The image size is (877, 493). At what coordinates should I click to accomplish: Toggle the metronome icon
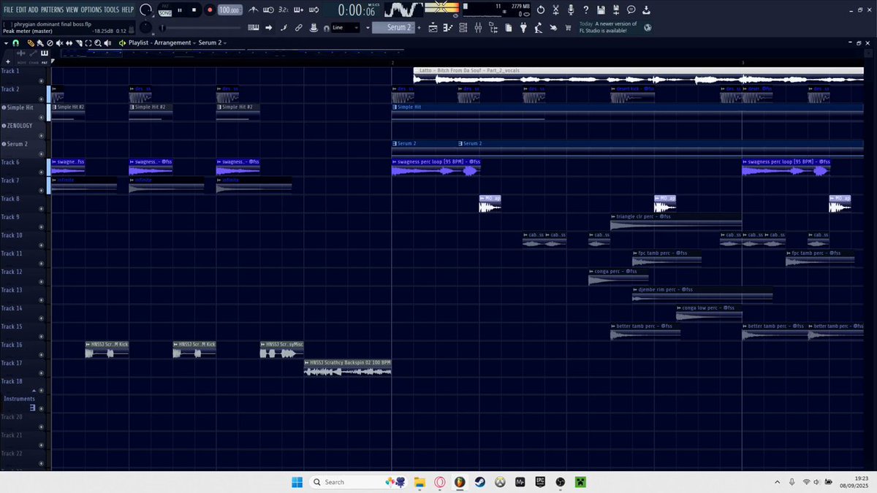(253, 10)
